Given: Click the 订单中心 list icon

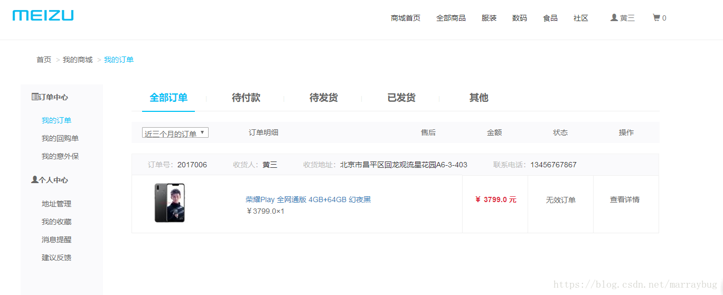Looking at the screenshot, I should click(x=35, y=97).
